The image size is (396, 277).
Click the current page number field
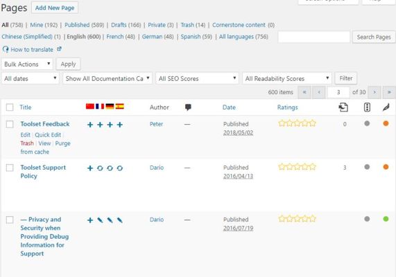pos(338,92)
